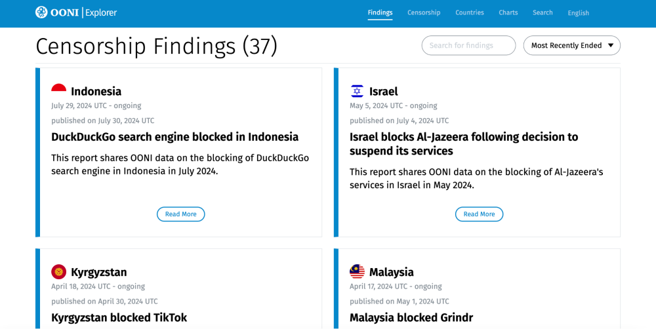Navigate to the Countries page
The height and width of the screenshot is (329, 656).
[470, 12]
